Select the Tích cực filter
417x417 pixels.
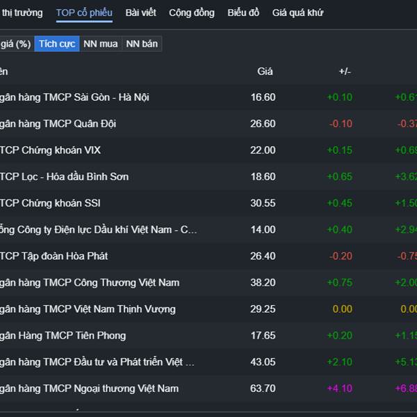click(x=57, y=44)
